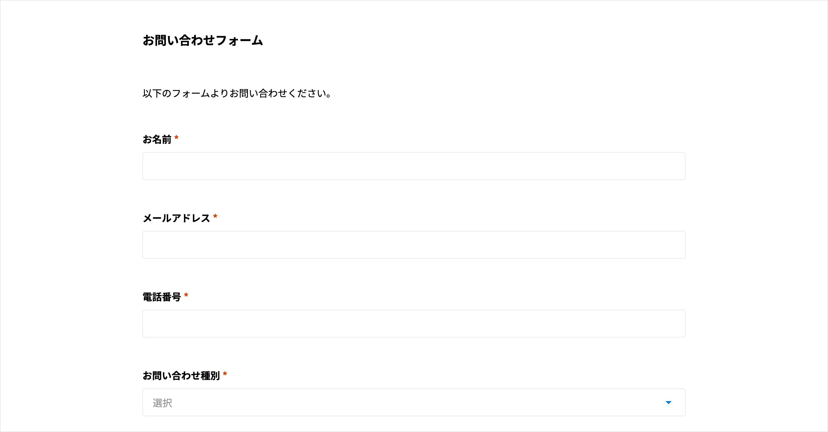The image size is (828, 432).
Task: Click the required asterisk beside お問い合わせ種別
Action: click(225, 374)
